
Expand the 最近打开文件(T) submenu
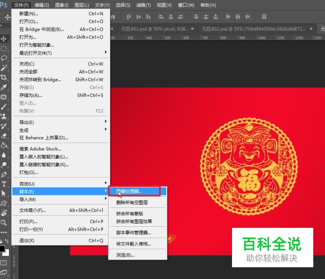61,53
